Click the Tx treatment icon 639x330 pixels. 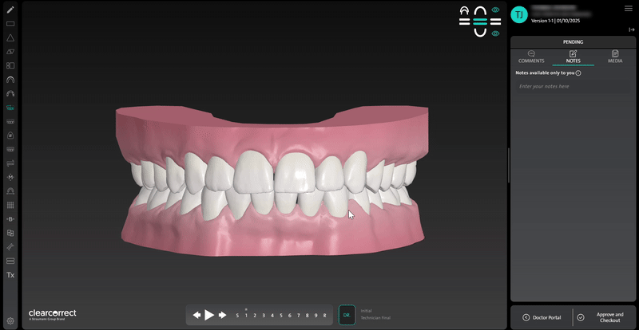(10, 275)
